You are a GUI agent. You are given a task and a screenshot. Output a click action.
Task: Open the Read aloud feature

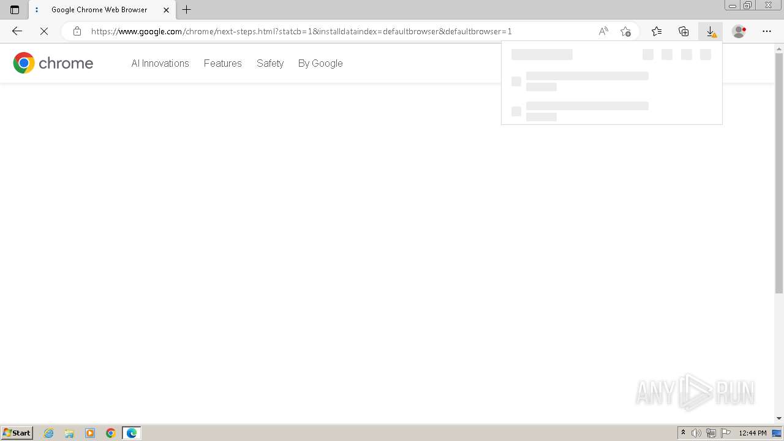point(603,31)
